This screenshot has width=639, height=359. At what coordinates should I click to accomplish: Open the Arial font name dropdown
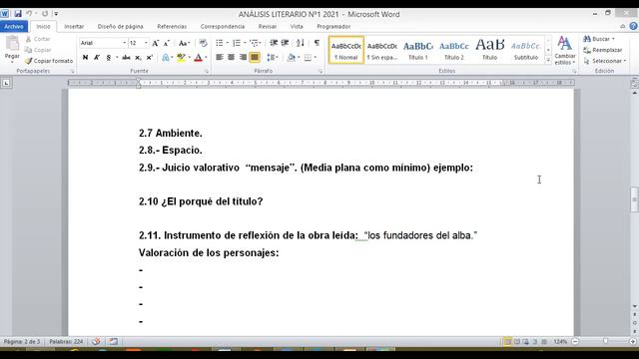[124, 43]
